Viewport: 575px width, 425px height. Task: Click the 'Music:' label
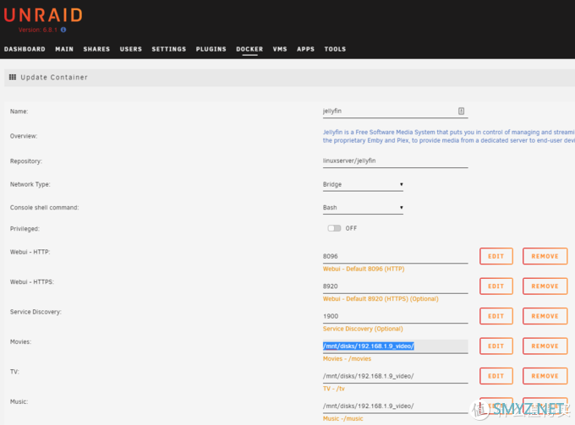coord(19,402)
